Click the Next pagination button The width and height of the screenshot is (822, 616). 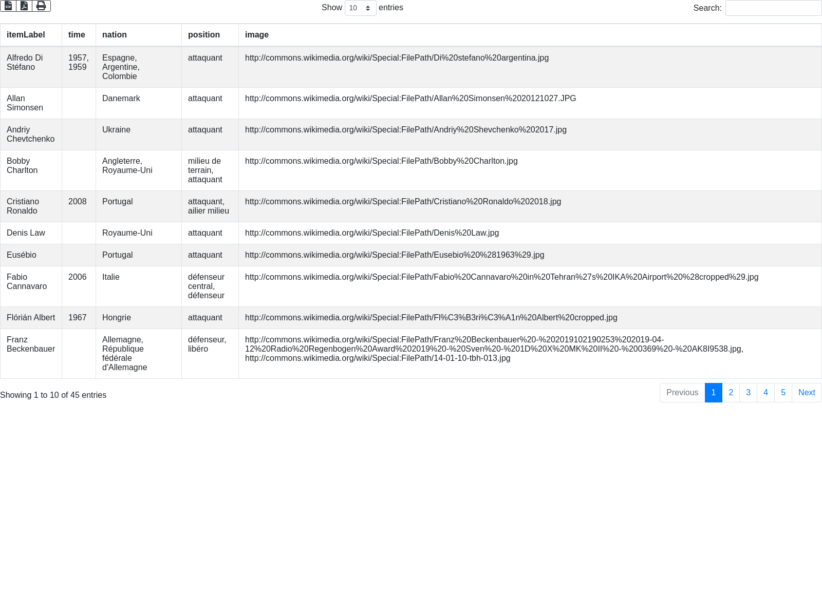pyautogui.click(x=807, y=393)
